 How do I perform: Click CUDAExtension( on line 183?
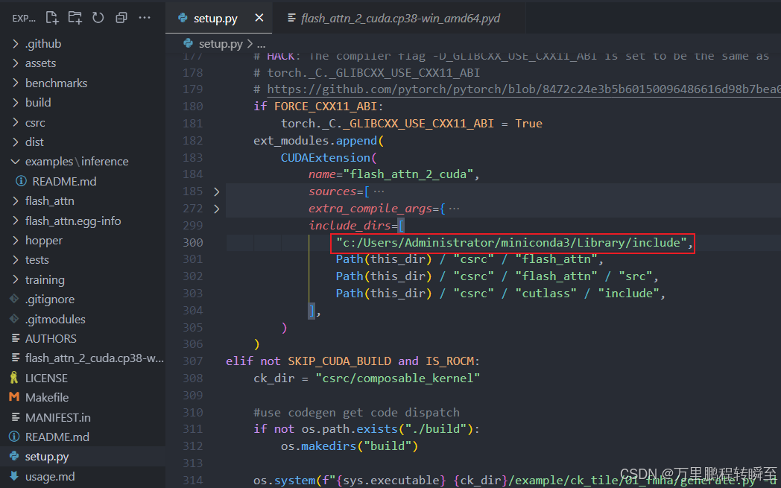tap(327, 157)
